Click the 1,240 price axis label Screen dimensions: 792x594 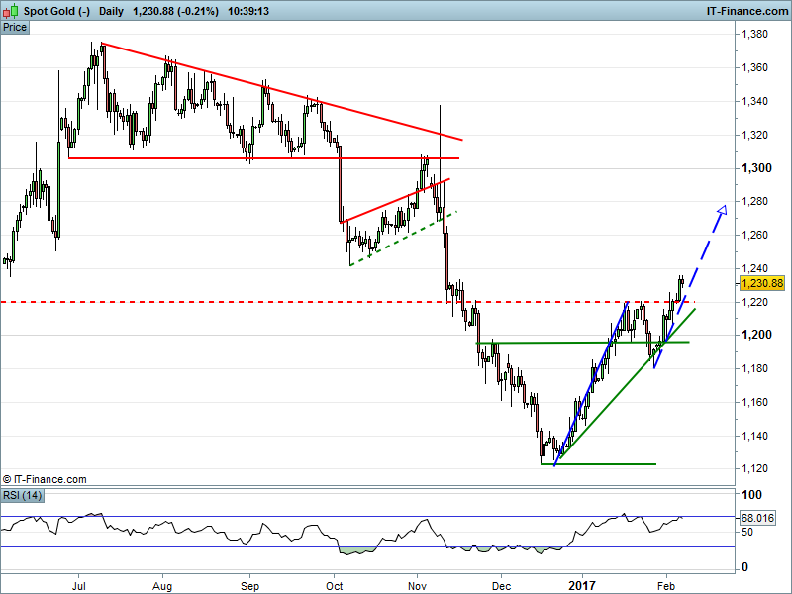[x=754, y=268]
